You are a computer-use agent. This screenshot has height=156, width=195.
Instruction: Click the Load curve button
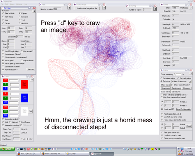pyautogui.click(x=165, y=92)
